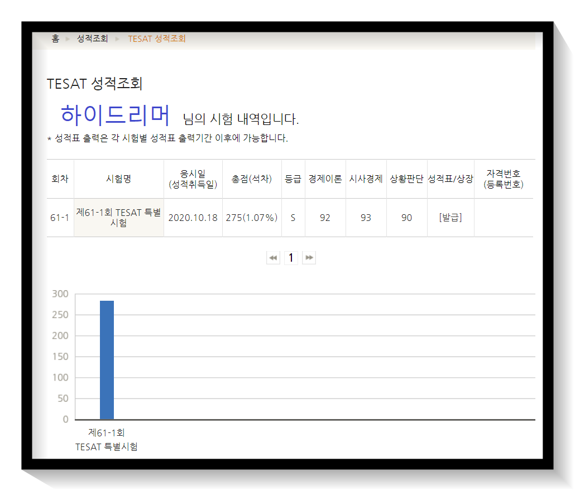This screenshot has height=491, width=575.
Task: Click the grade value S
Action: pos(293,218)
